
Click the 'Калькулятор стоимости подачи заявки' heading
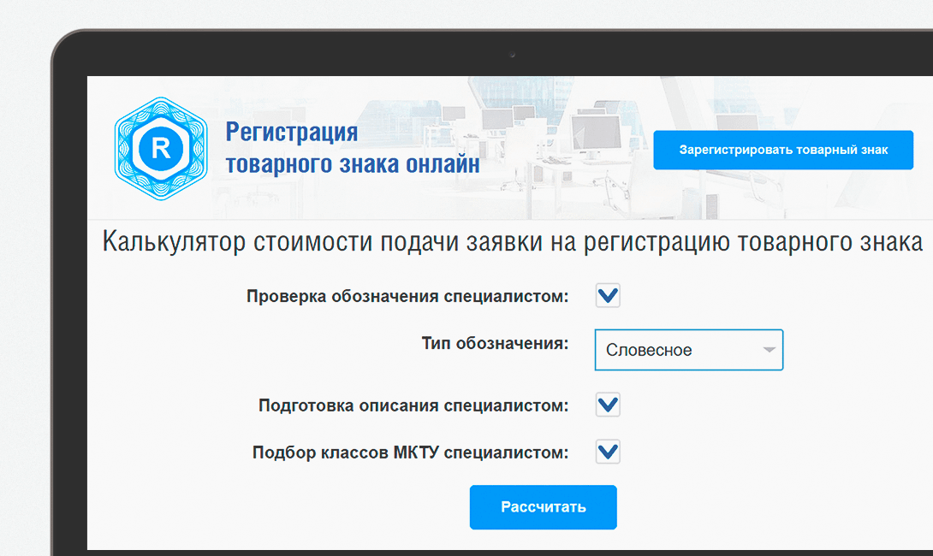pyautogui.click(x=513, y=242)
